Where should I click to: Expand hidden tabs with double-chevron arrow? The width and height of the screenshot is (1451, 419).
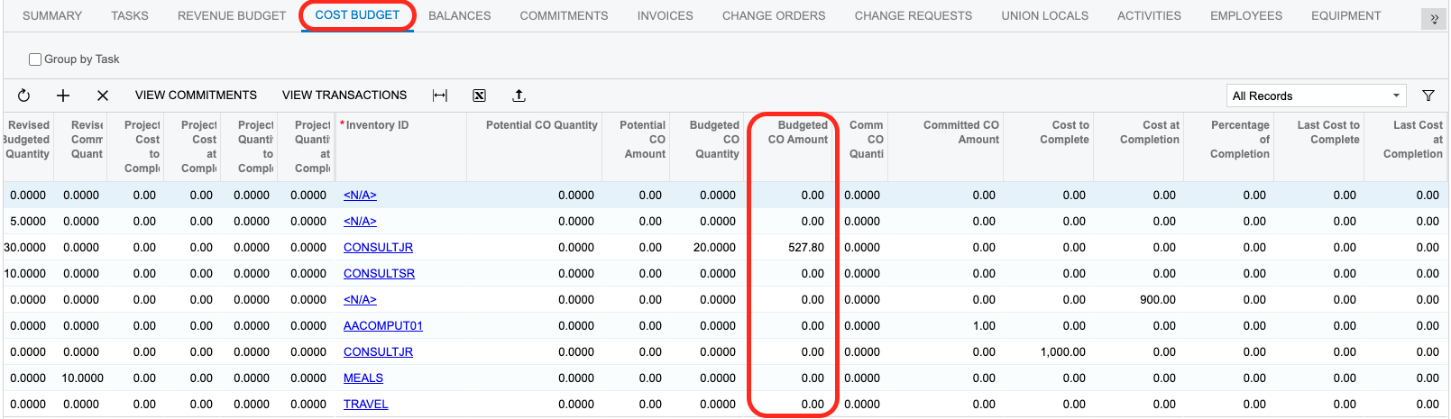pos(1434,19)
